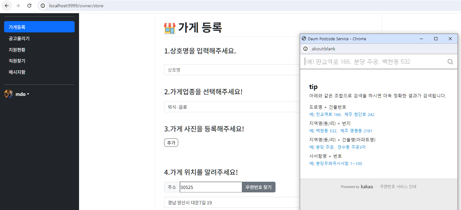Click the browser forward arrow
Screen dimensions: 461x210
click(x=18, y=6)
